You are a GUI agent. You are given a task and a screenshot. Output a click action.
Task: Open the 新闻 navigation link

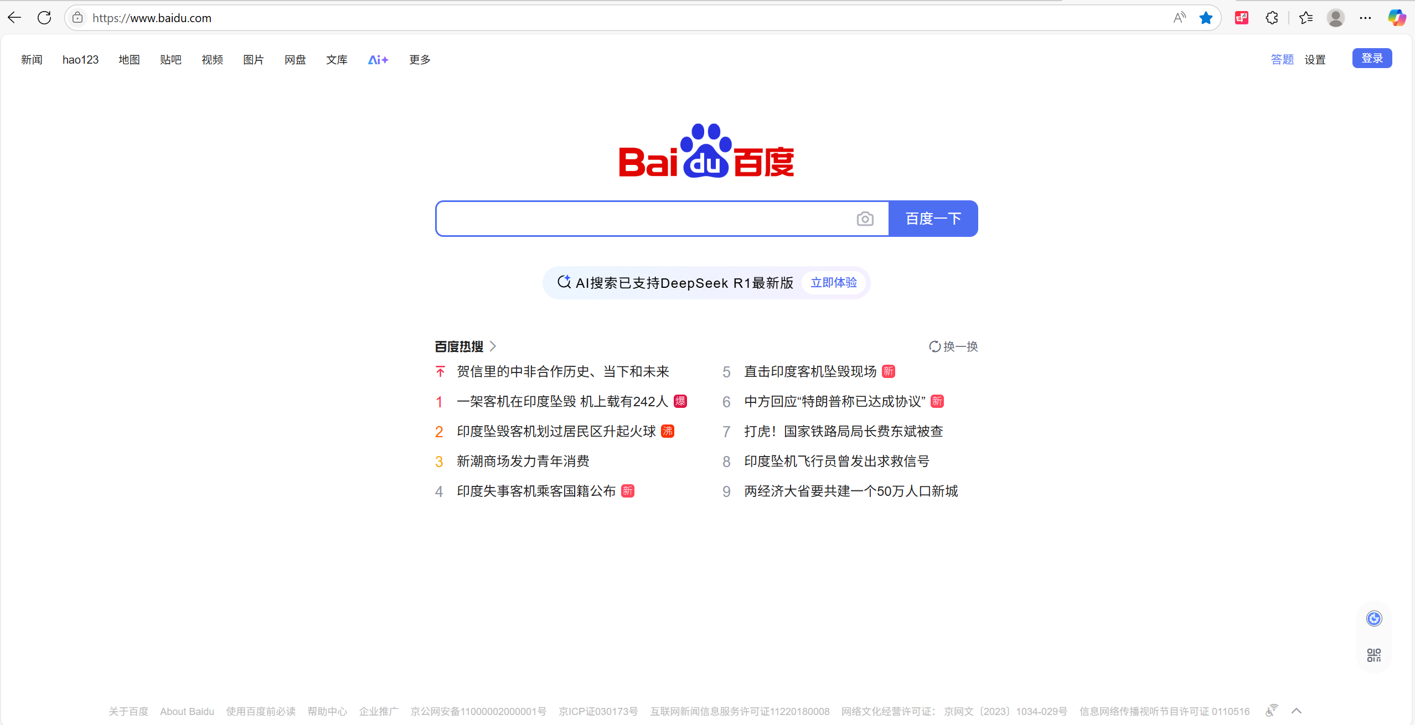click(32, 60)
